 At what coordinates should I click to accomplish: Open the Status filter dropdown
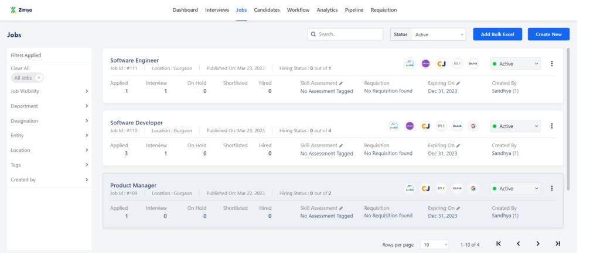[x=438, y=34]
